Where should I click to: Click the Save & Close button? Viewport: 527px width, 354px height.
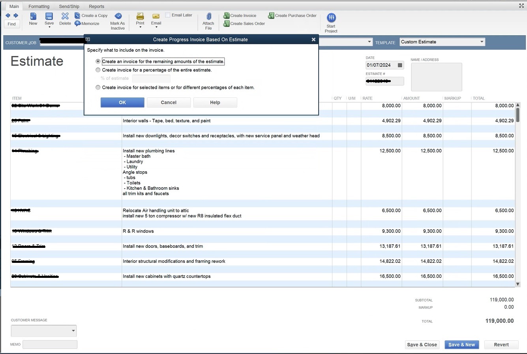(x=422, y=345)
